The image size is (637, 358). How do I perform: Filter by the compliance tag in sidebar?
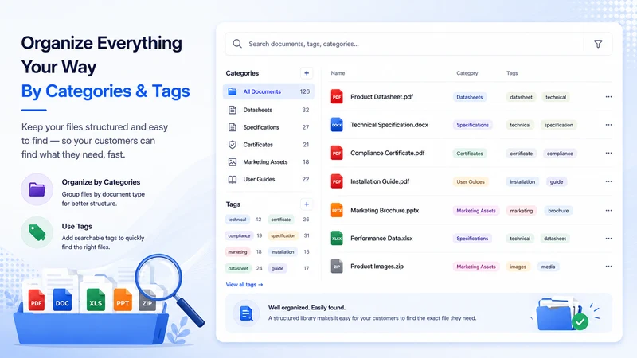click(239, 235)
